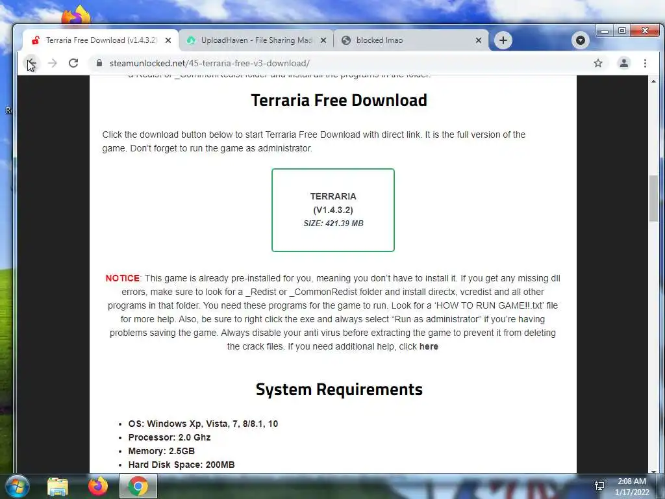
Task: Click 'OS: Windows Xp, Vista, 7, 8/8.1, 10' line
Action: pos(203,424)
